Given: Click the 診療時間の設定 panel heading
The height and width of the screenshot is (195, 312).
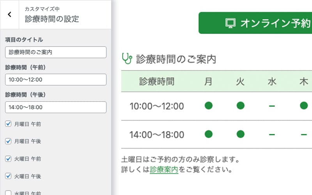Looking at the screenshot, I should [x=52, y=19].
